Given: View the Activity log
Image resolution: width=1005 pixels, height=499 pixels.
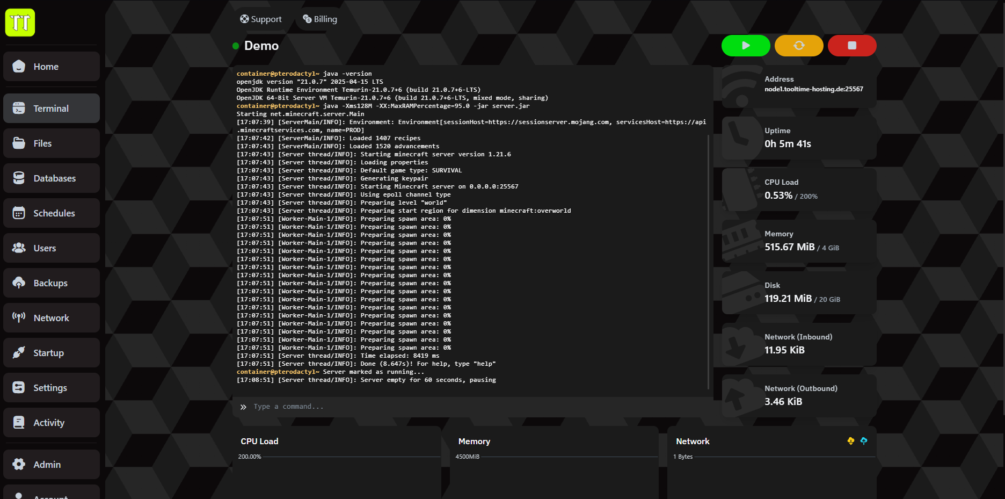Looking at the screenshot, I should 52,423.
